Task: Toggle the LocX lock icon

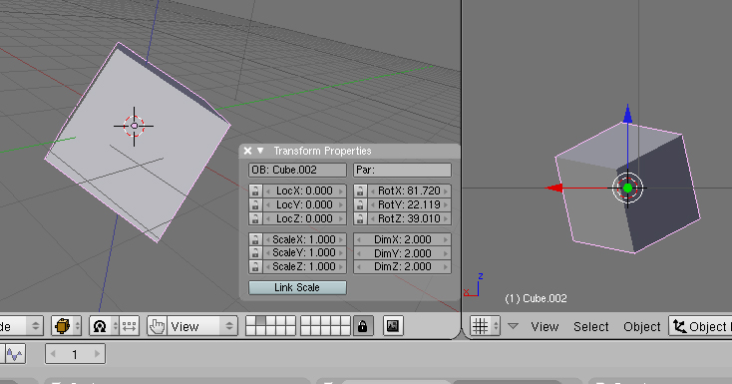Action: coord(255,191)
